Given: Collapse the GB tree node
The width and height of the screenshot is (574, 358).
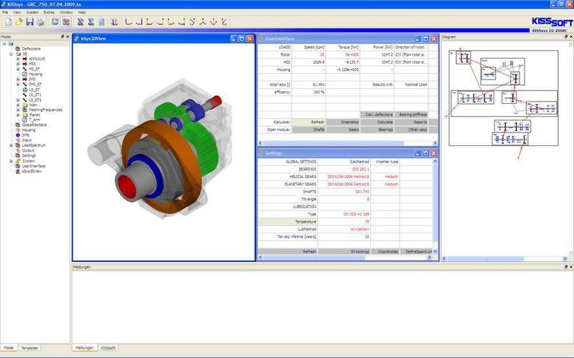Looking at the screenshot, I should [11, 54].
